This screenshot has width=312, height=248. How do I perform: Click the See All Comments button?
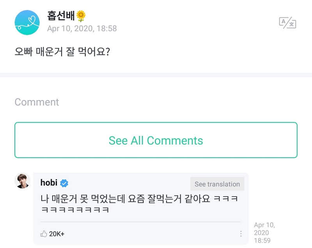[156, 140]
